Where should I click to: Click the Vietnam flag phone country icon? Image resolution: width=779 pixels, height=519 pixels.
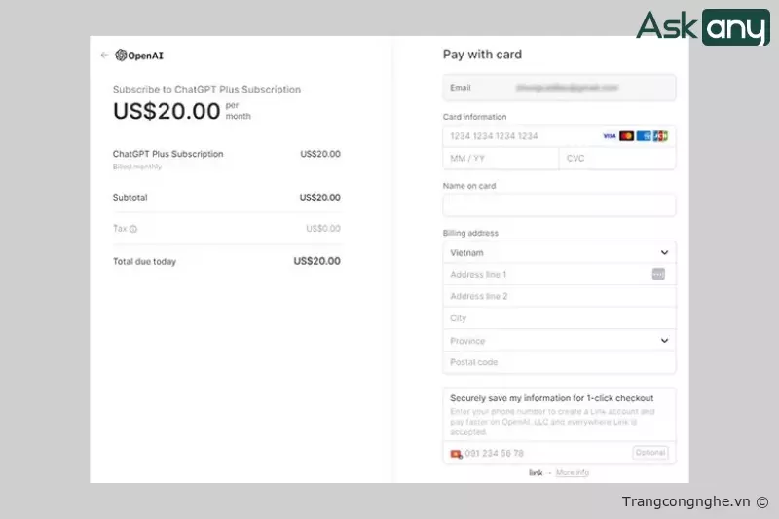[x=456, y=454]
